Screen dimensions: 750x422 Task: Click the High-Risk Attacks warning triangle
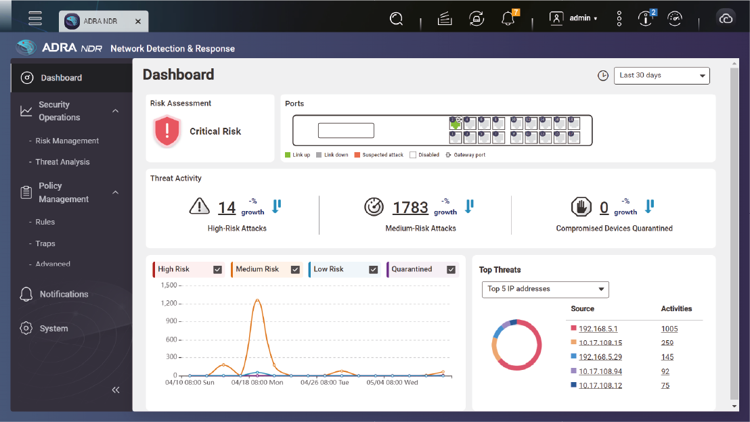[200, 206]
